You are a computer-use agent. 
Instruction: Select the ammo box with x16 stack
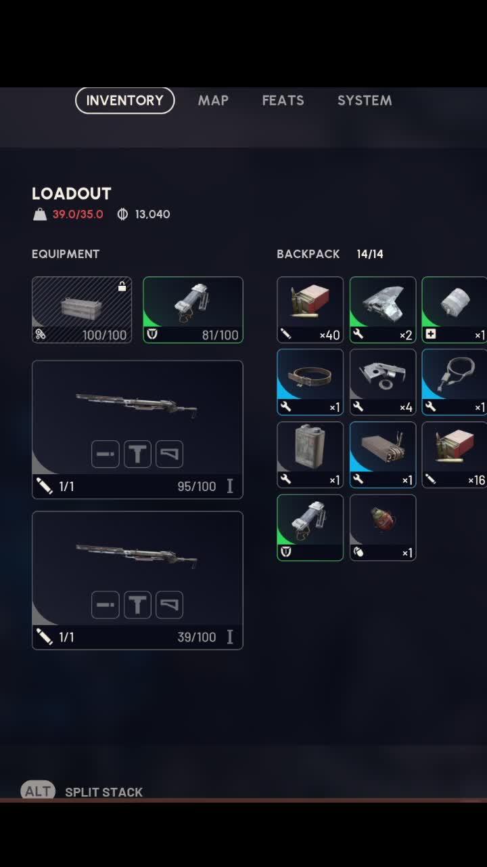point(455,454)
